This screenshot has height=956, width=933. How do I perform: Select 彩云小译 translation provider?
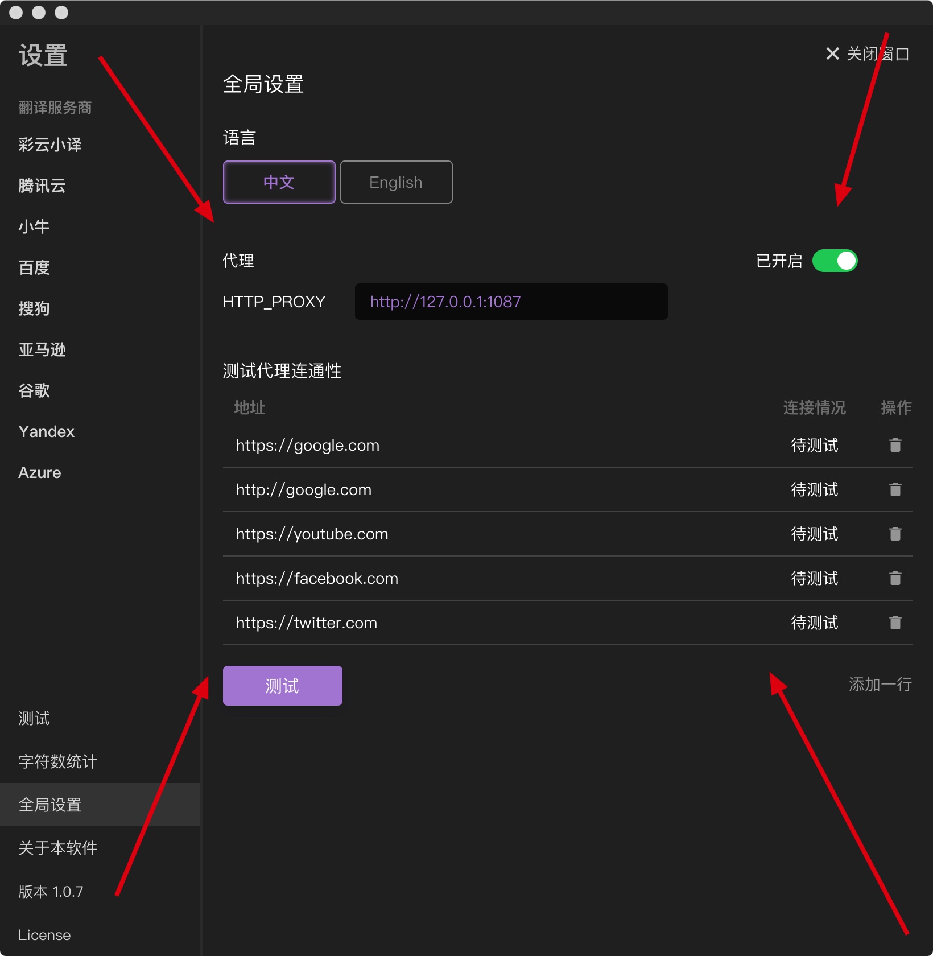[x=49, y=145]
